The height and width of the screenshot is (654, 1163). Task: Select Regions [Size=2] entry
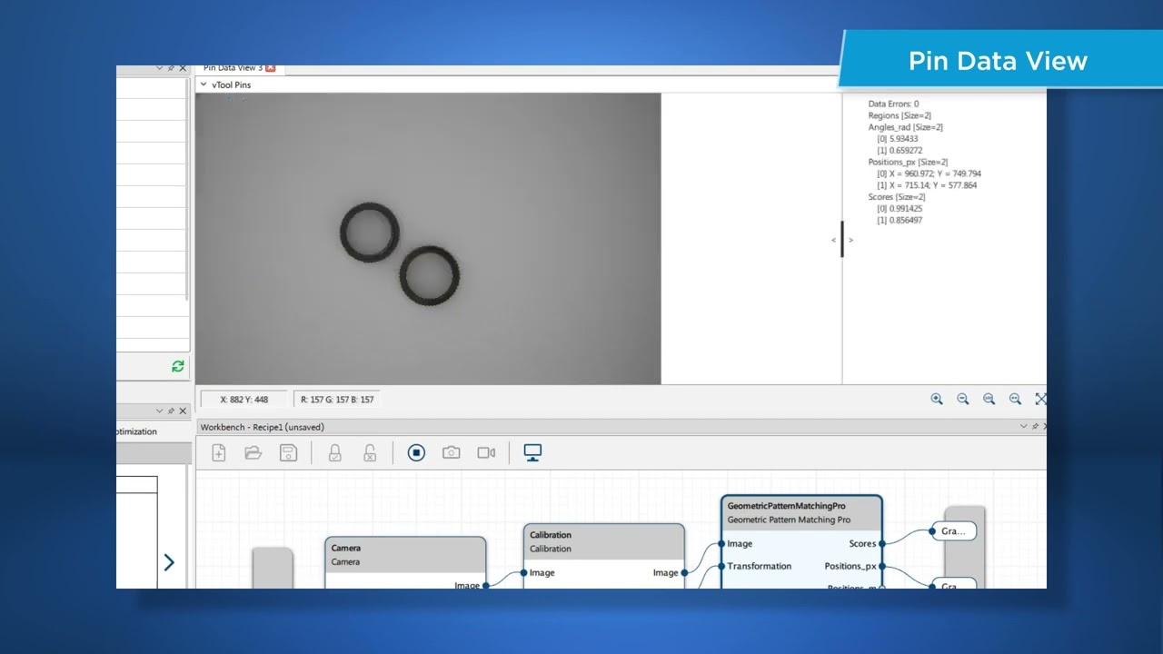click(x=900, y=115)
